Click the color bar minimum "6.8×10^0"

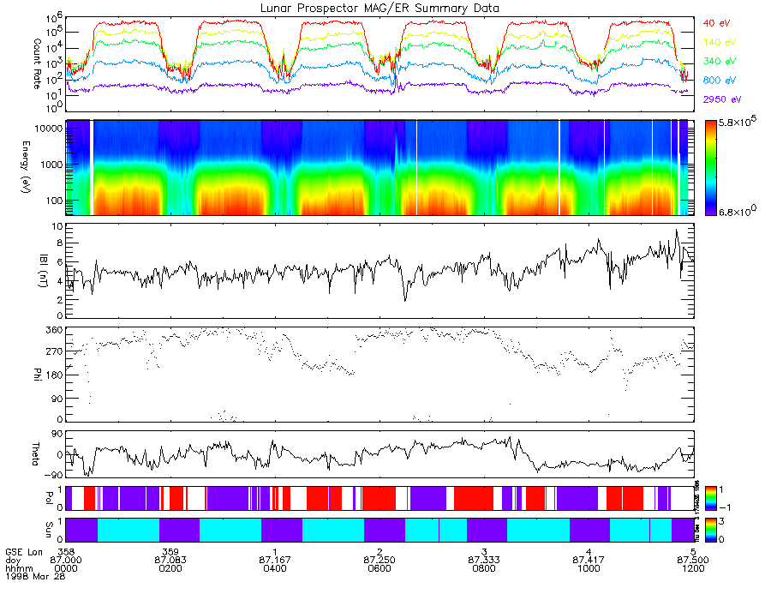click(x=738, y=211)
